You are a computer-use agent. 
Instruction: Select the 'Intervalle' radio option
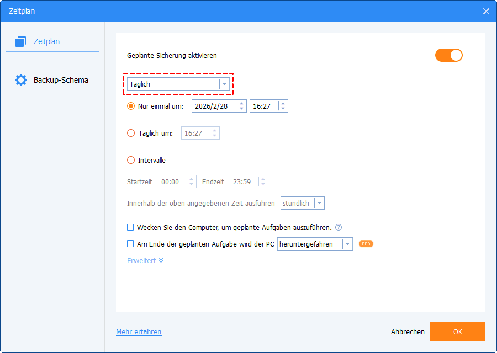(131, 161)
